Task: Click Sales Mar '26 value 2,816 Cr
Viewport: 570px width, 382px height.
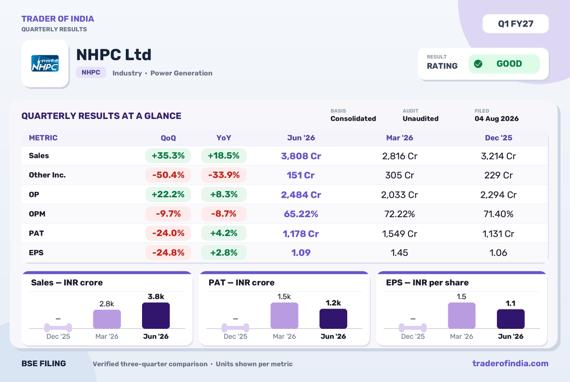Action: [400, 156]
